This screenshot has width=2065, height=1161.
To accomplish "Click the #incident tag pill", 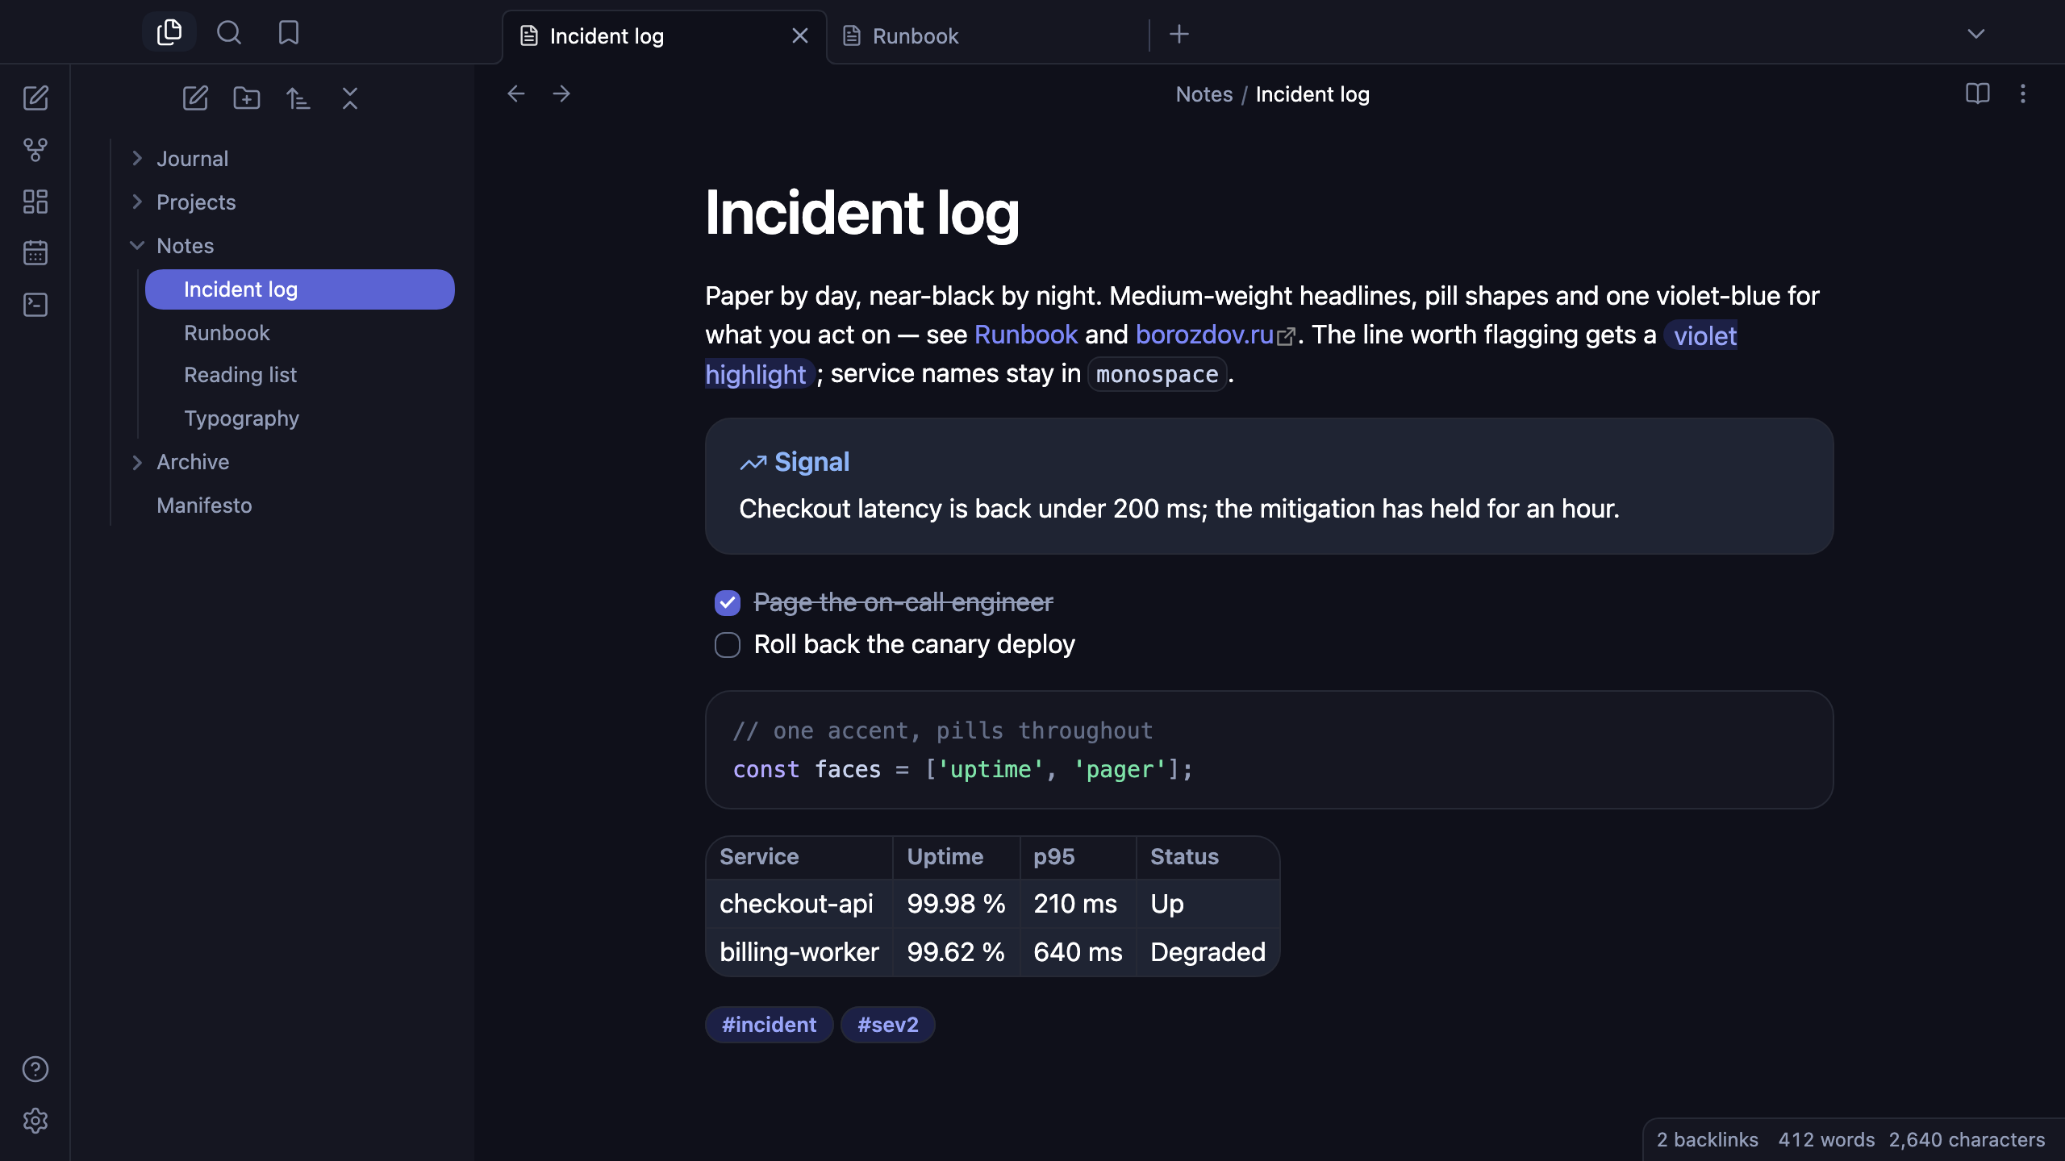I will [x=769, y=1025].
